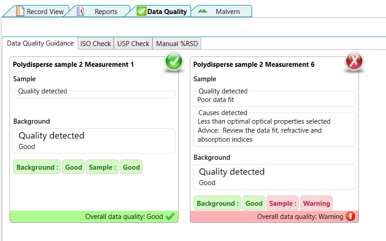Click the Poor data fit text
Image resolution: width=386 pixels, height=241 pixels.
click(216, 100)
